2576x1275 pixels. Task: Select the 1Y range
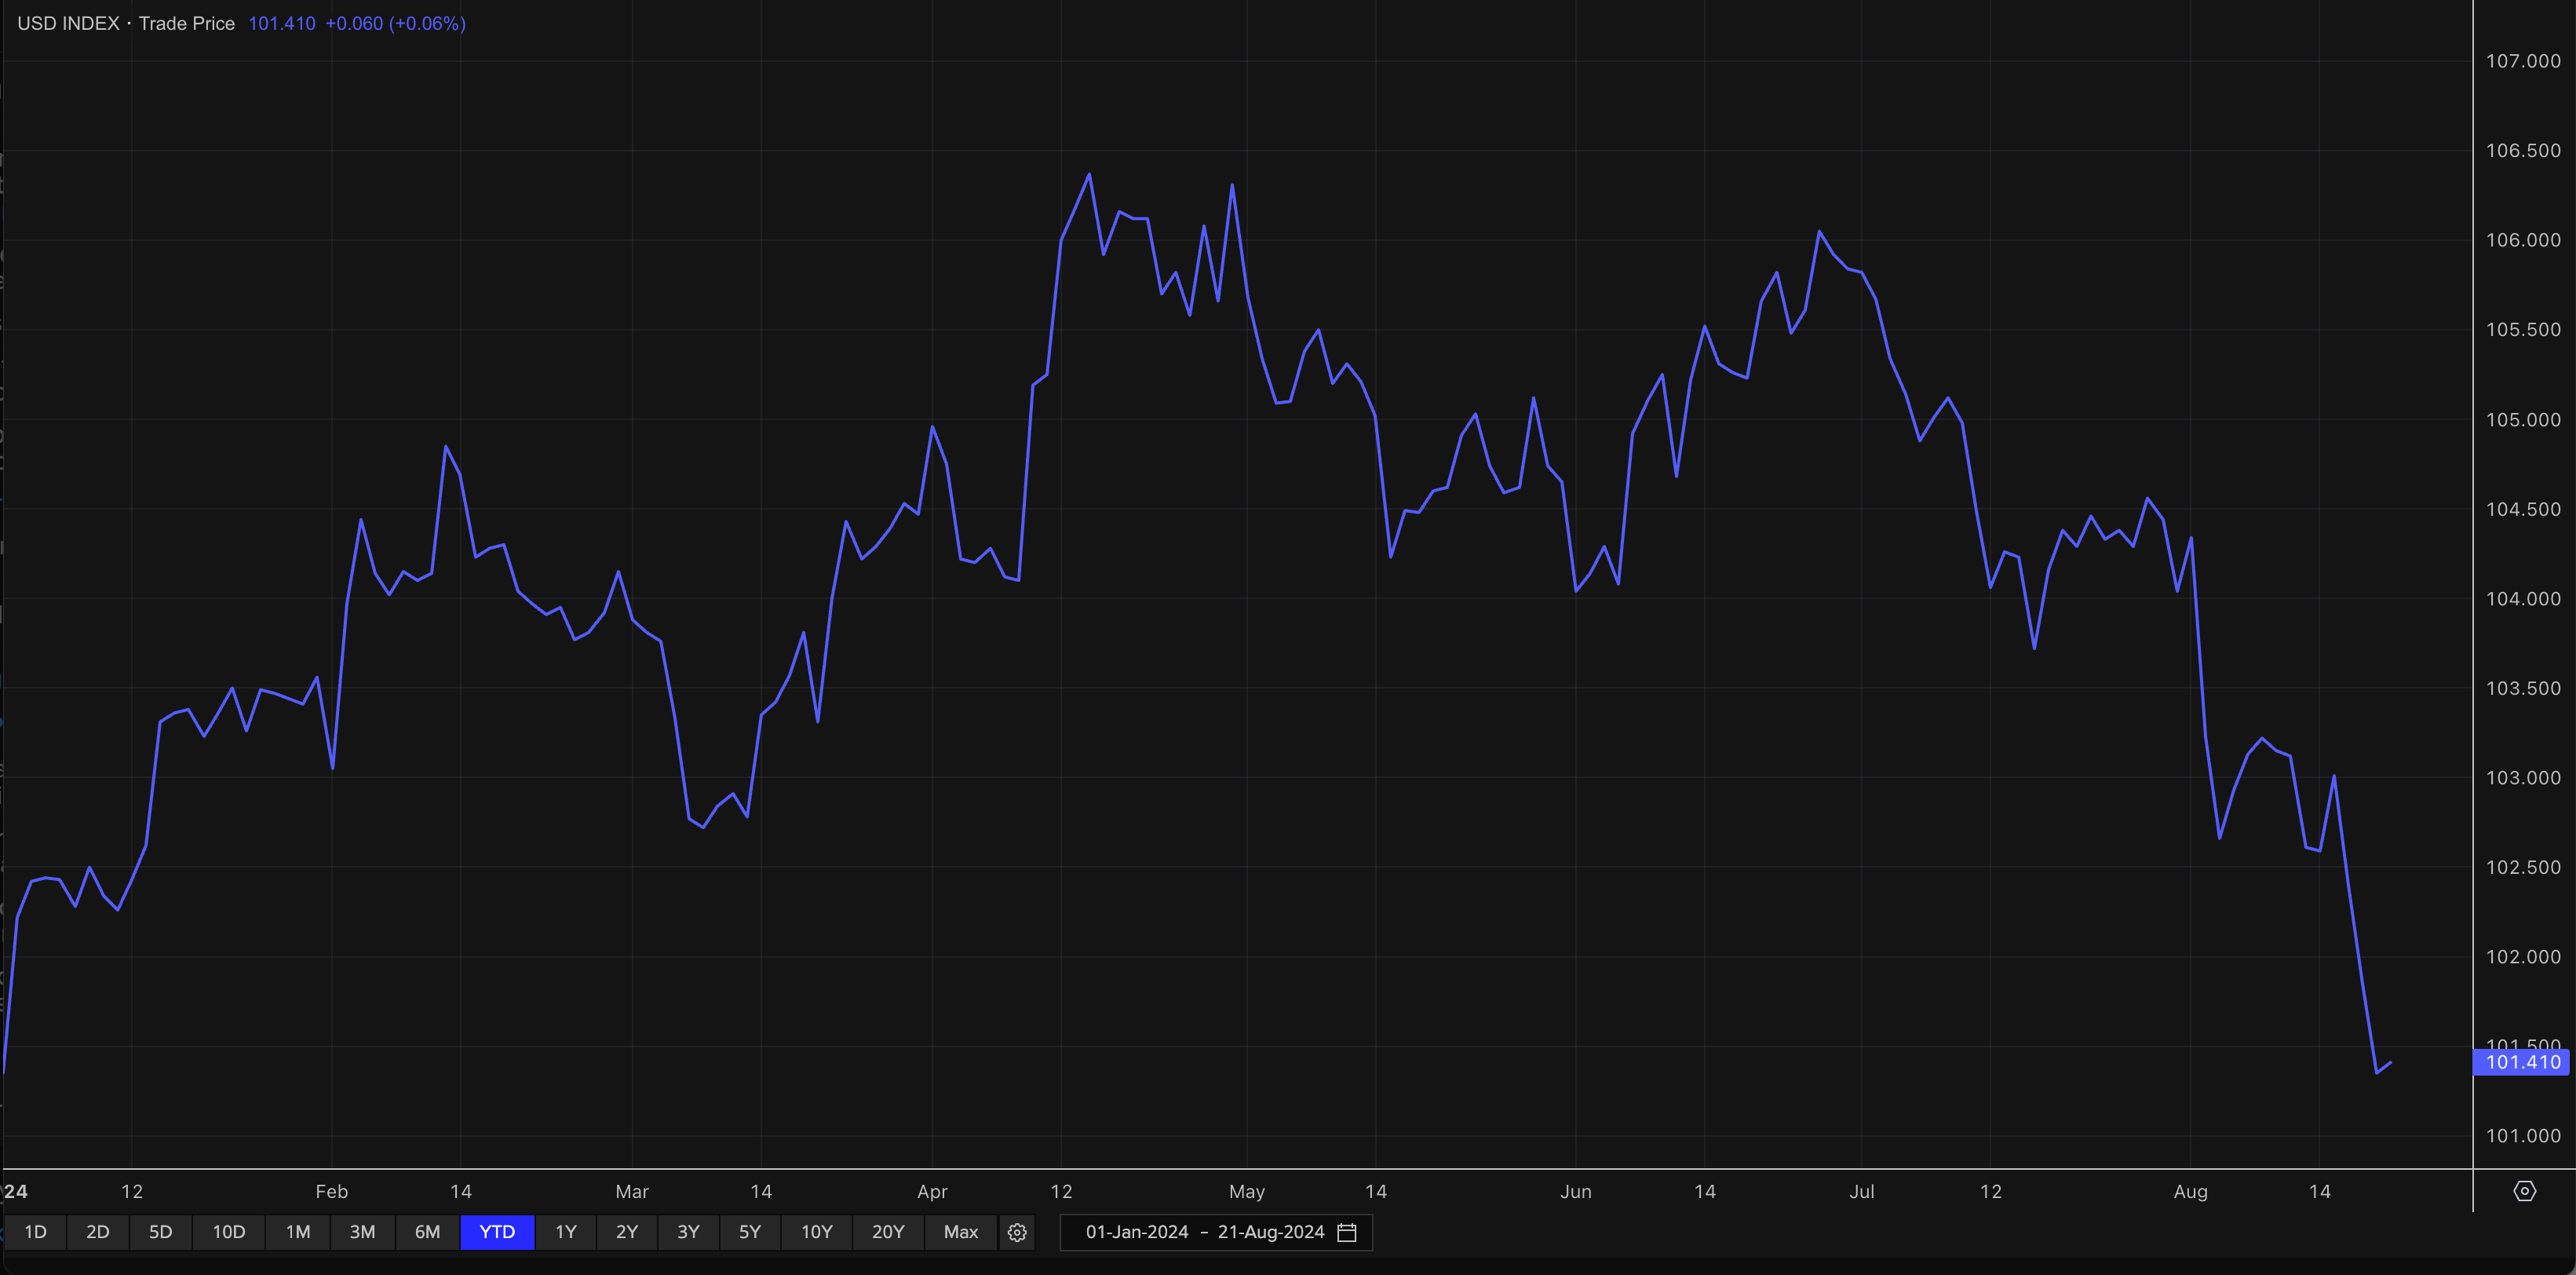(566, 1232)
